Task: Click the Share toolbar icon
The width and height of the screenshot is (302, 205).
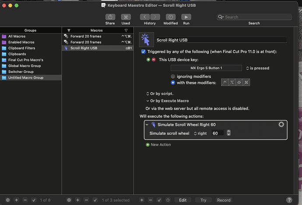Action: pyautogui.click(x=110, y=17)
